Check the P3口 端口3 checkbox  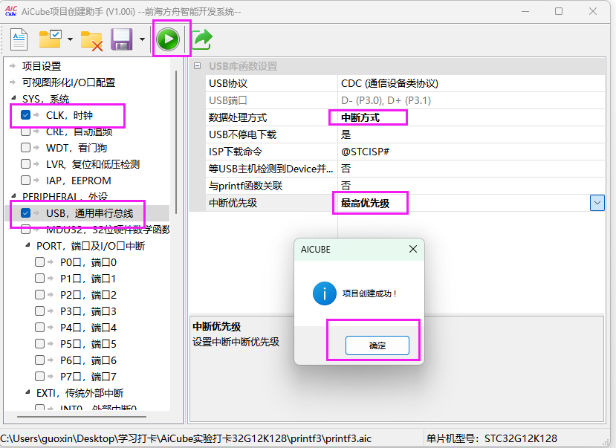click(39, 311)
